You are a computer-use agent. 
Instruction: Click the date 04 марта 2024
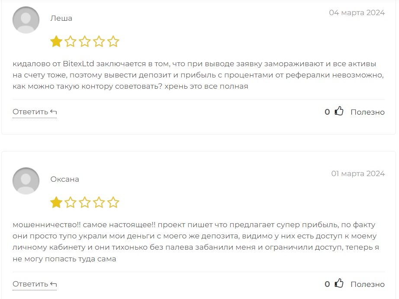tap(357, 13)
